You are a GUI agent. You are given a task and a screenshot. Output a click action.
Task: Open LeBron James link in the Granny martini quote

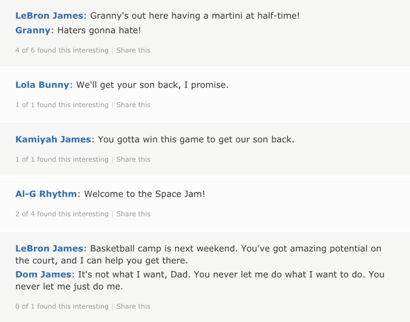(x=49, y=16)
